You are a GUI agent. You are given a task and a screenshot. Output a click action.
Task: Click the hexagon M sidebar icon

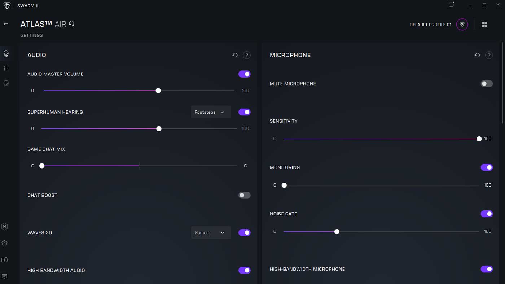coord(5,227)
